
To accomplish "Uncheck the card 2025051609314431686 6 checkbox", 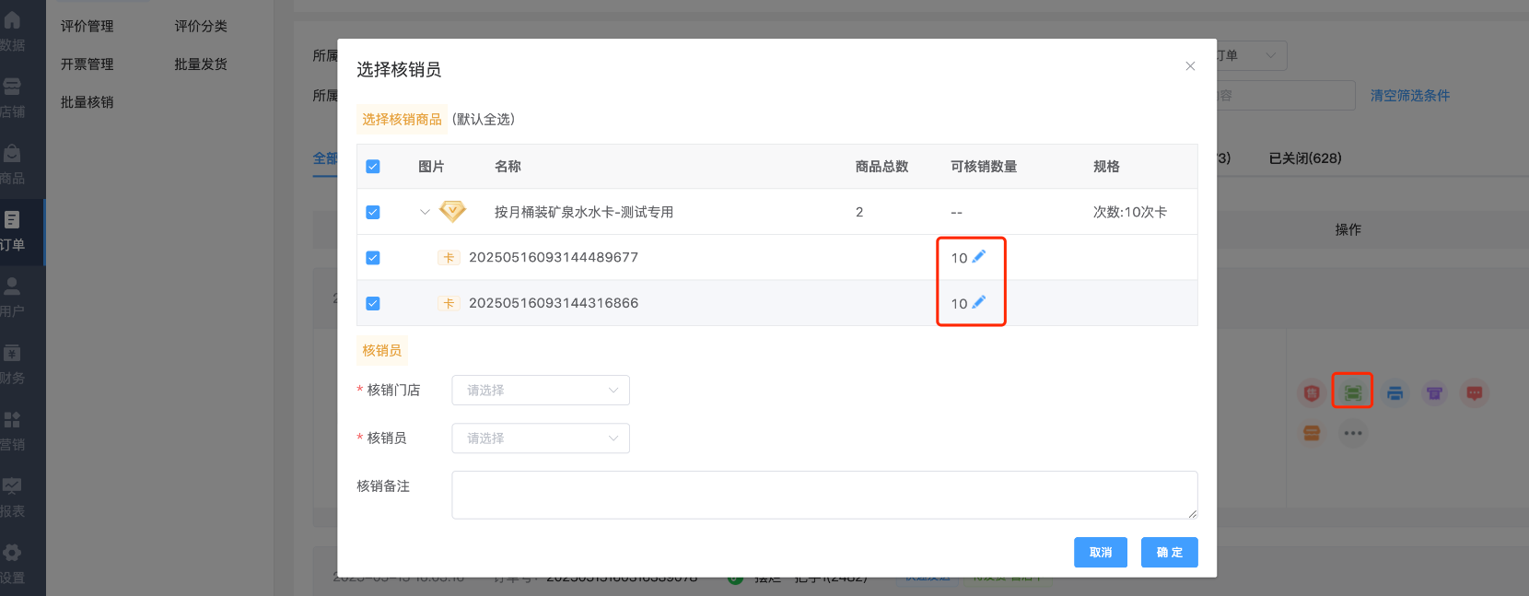I will [373, 303].
